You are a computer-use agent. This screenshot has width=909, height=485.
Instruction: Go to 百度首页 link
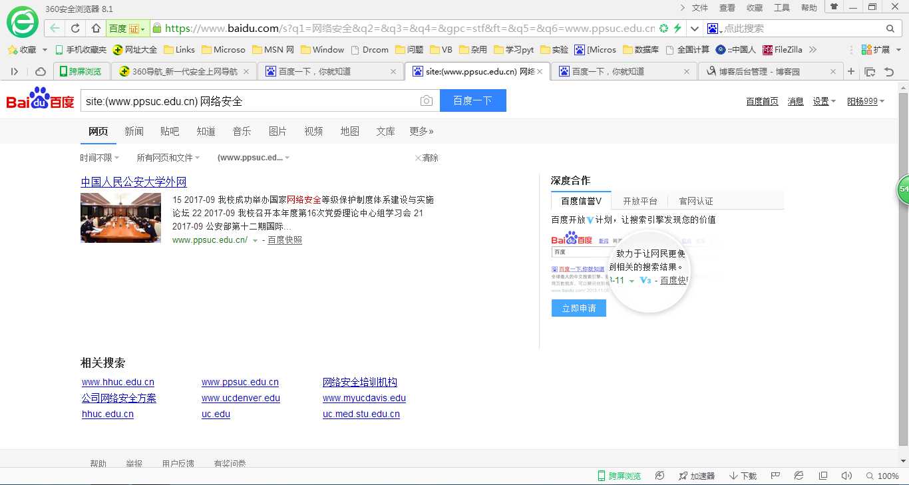click(762, 101)
